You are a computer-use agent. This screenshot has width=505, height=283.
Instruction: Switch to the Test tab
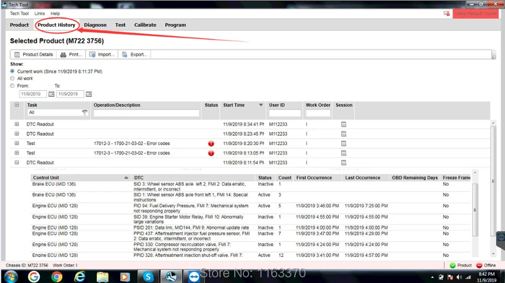121,25
